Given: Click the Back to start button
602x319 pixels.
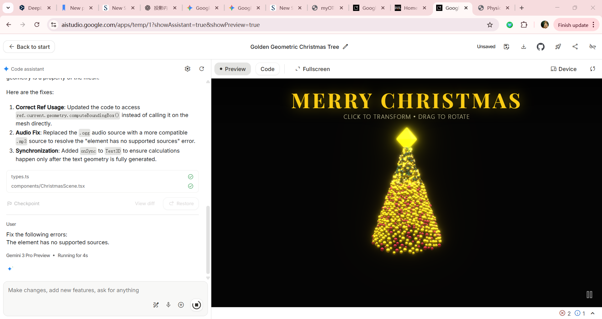Looking at the screenshot, I should pyautogui.click(x=29, y=47).
